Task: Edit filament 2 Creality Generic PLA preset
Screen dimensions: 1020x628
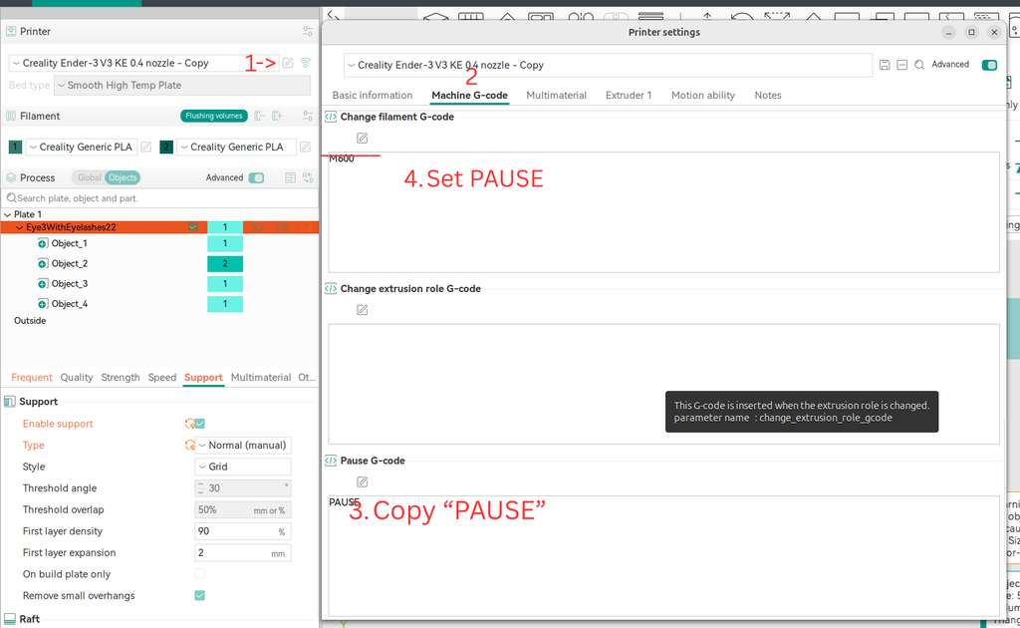Action: coord(305,148)
